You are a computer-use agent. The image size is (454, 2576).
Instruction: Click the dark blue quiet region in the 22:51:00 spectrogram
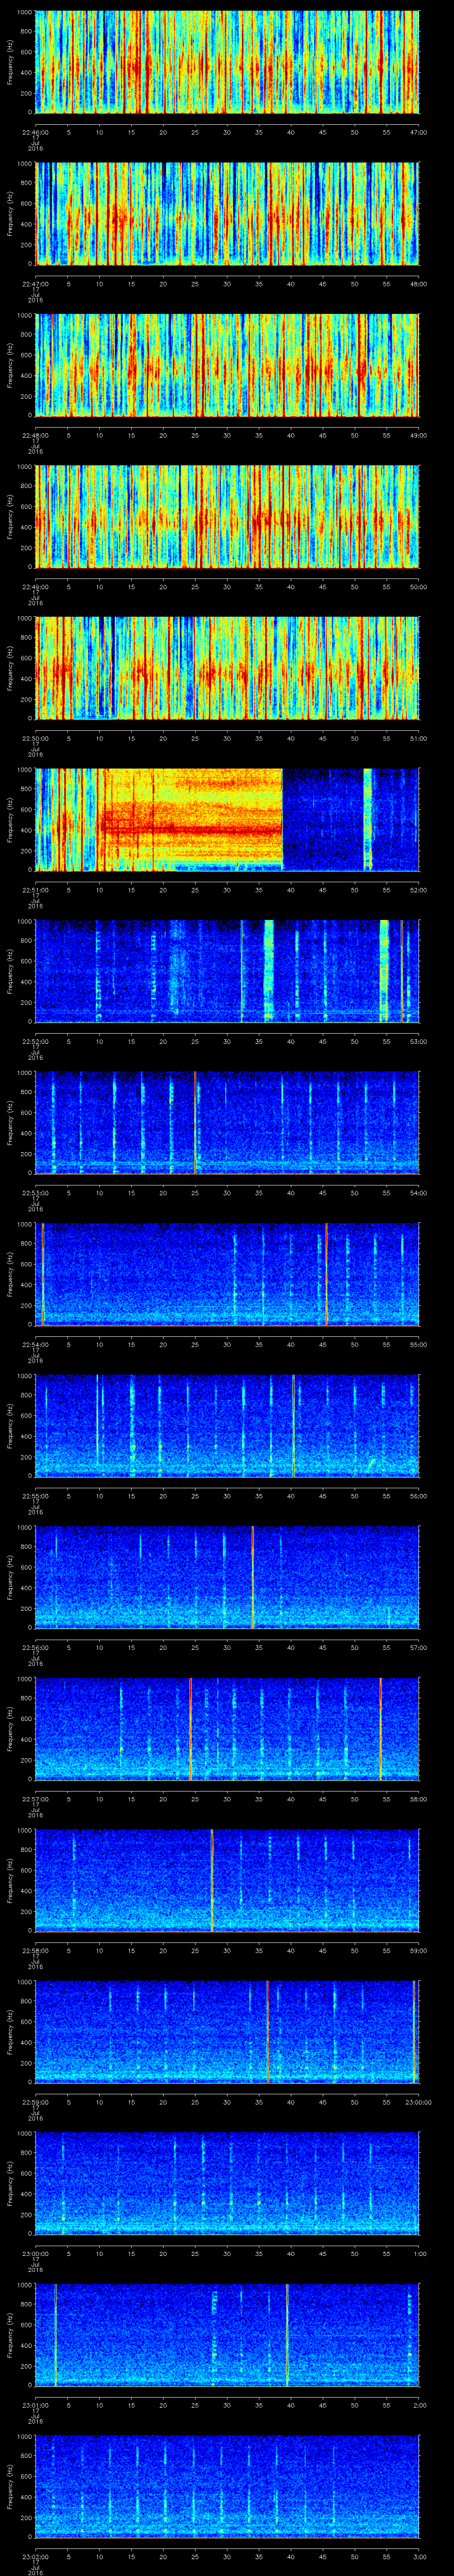322,820
